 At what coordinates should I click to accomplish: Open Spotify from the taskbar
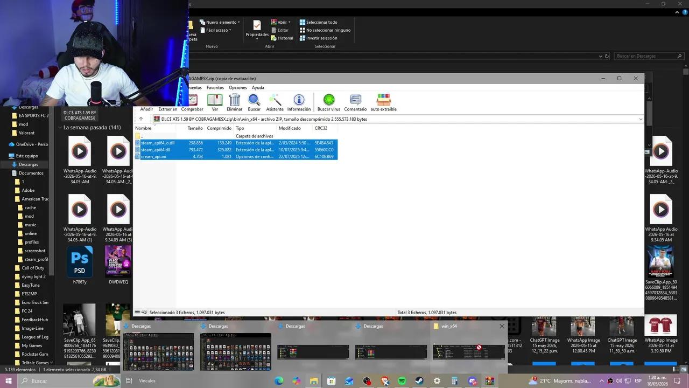click(x=402, y=381)
